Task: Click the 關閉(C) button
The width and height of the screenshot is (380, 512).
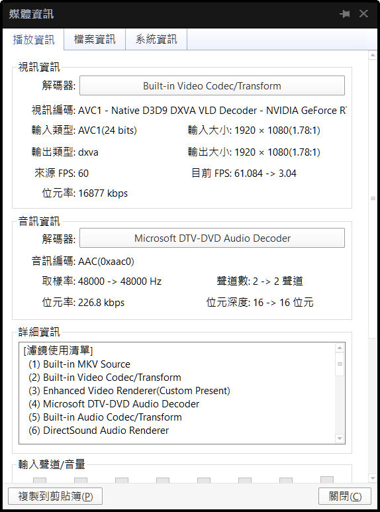Action: click(x=345, y=496)
